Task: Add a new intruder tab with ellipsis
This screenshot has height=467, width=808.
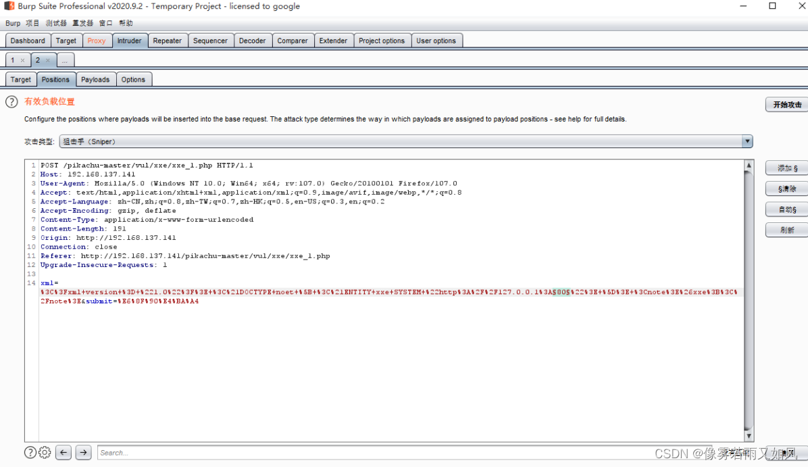Action: (x=65, y=60)
